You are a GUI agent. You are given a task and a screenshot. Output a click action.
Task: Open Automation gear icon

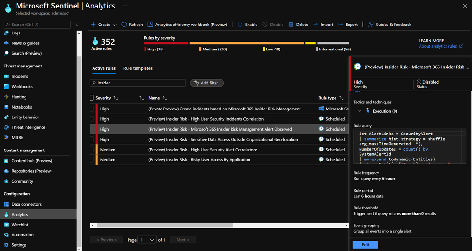(x=6, y=235)
